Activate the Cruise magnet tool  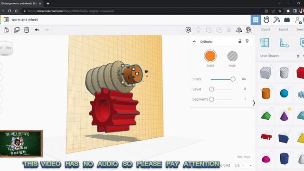[x=249, y=30]
